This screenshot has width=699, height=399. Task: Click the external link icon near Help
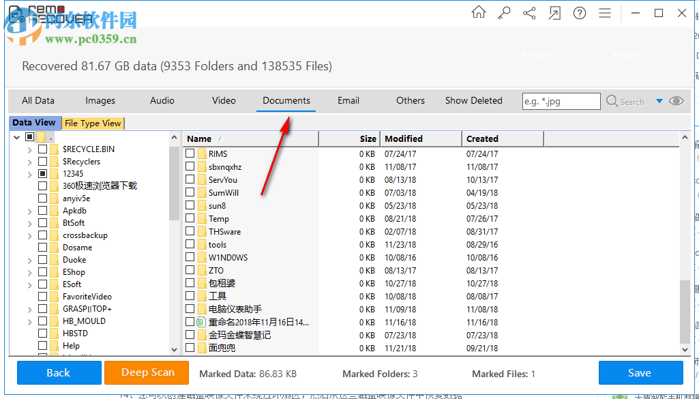click(554, 12)
